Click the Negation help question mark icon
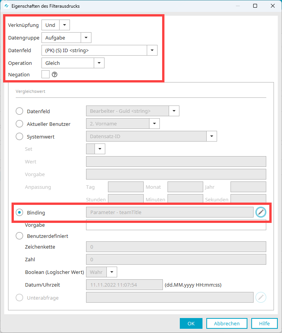282x333 pixels. tap(55, 74)
